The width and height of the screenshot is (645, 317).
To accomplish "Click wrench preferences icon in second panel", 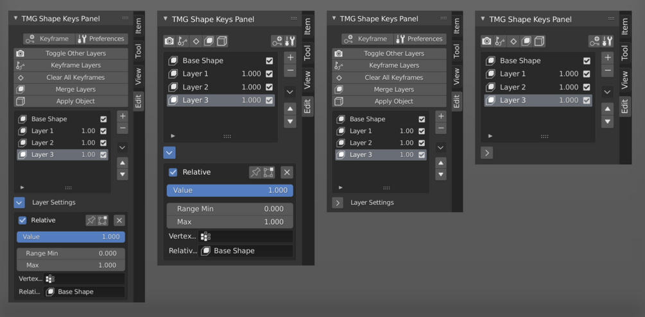I will pos(290,41).
